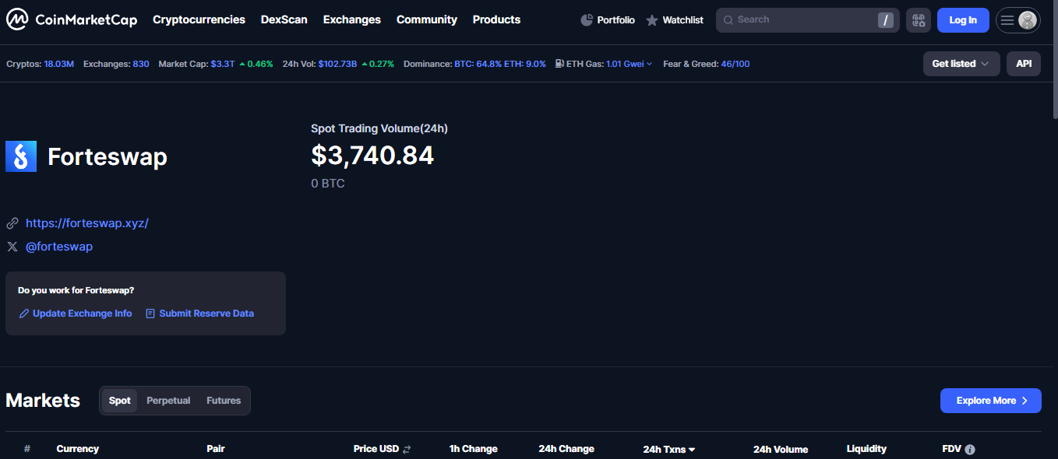The width and height of the screenshot is (1058, 459).
Task: Click the BTC 64.8% dominance value
Action: tap(478, 64)
